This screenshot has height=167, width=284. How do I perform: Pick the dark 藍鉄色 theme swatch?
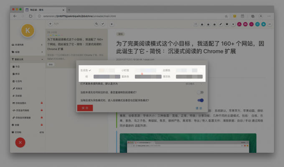coord(148,77)
